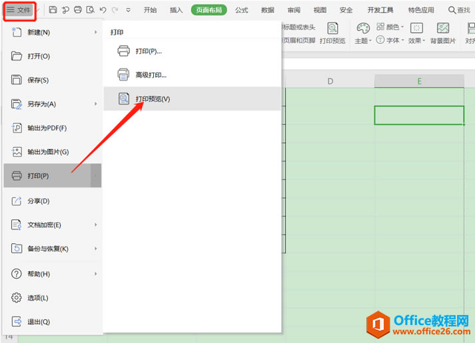Click 打印(P)... in print submenu

click(x=192, y=51)
